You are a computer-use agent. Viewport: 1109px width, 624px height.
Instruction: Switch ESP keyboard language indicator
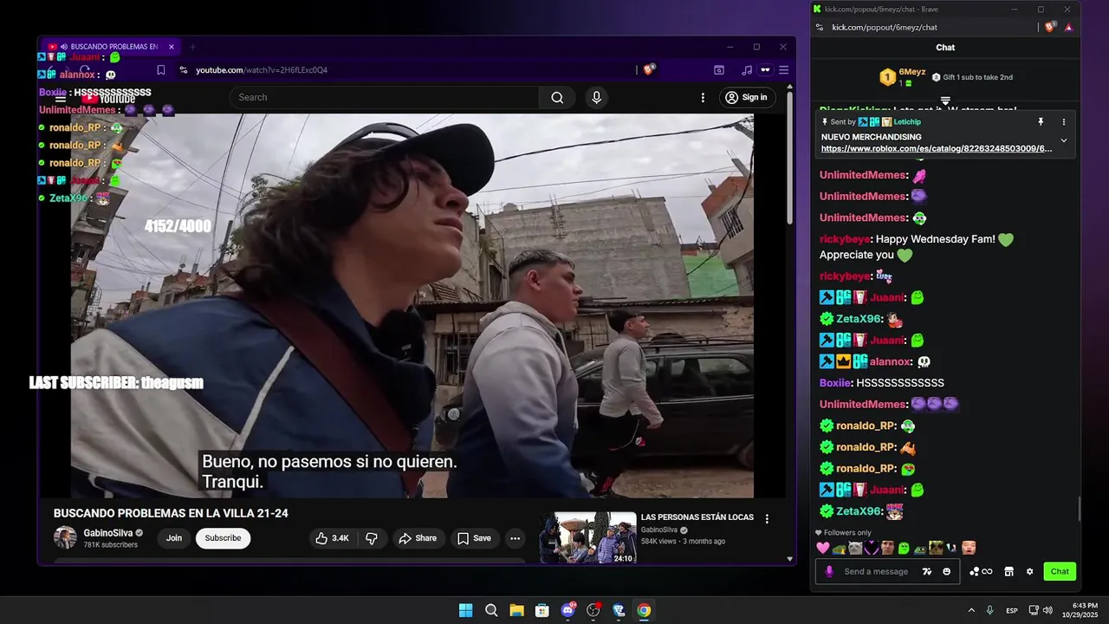1012,610
